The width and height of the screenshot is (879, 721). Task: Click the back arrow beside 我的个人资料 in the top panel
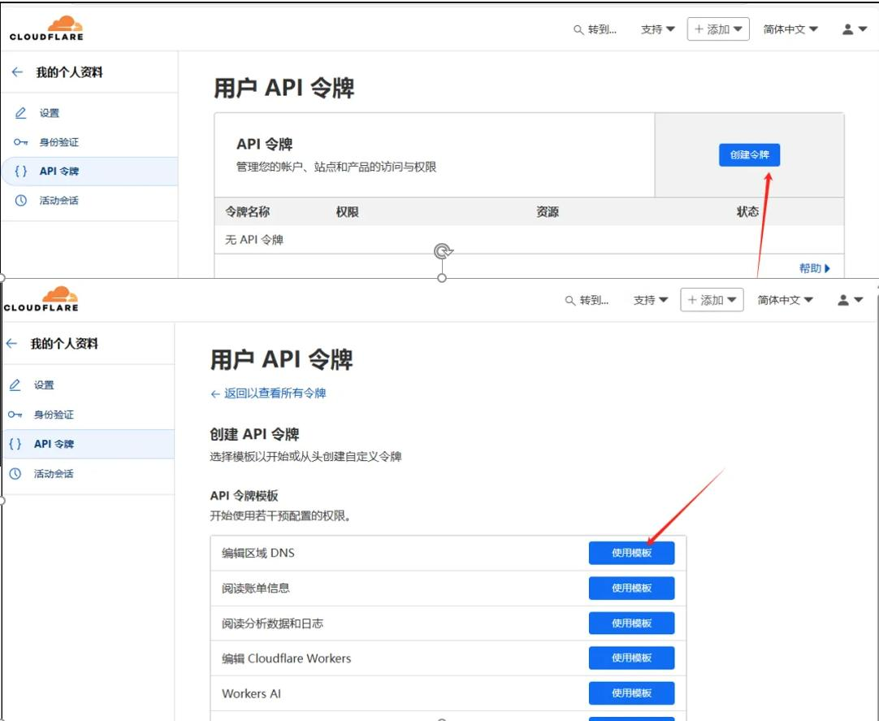(17, 72)
